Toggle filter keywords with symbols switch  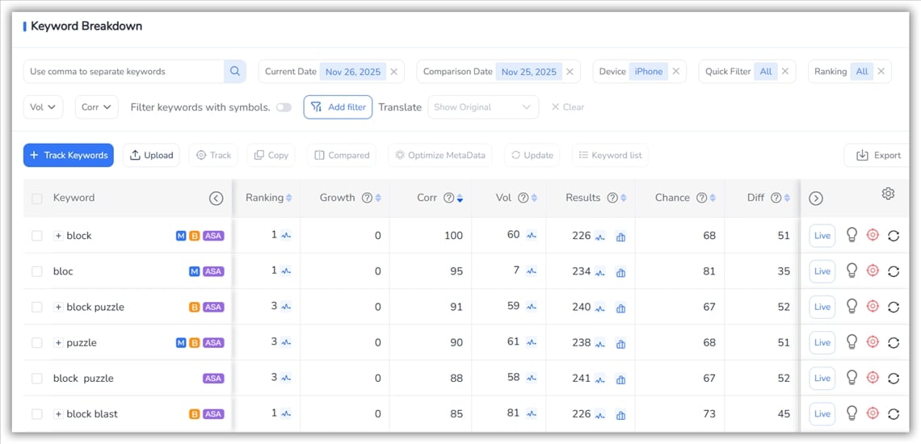pyautogui.click(x=284, y=107)
